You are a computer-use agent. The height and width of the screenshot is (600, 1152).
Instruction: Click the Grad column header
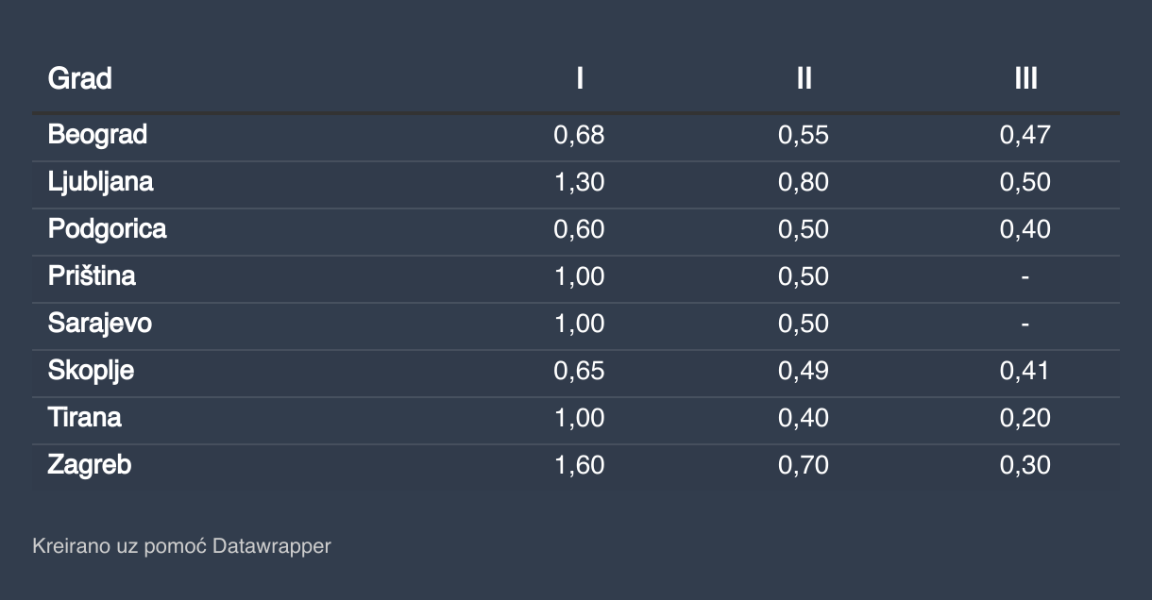pyautogui.click(x=79, y=78)
